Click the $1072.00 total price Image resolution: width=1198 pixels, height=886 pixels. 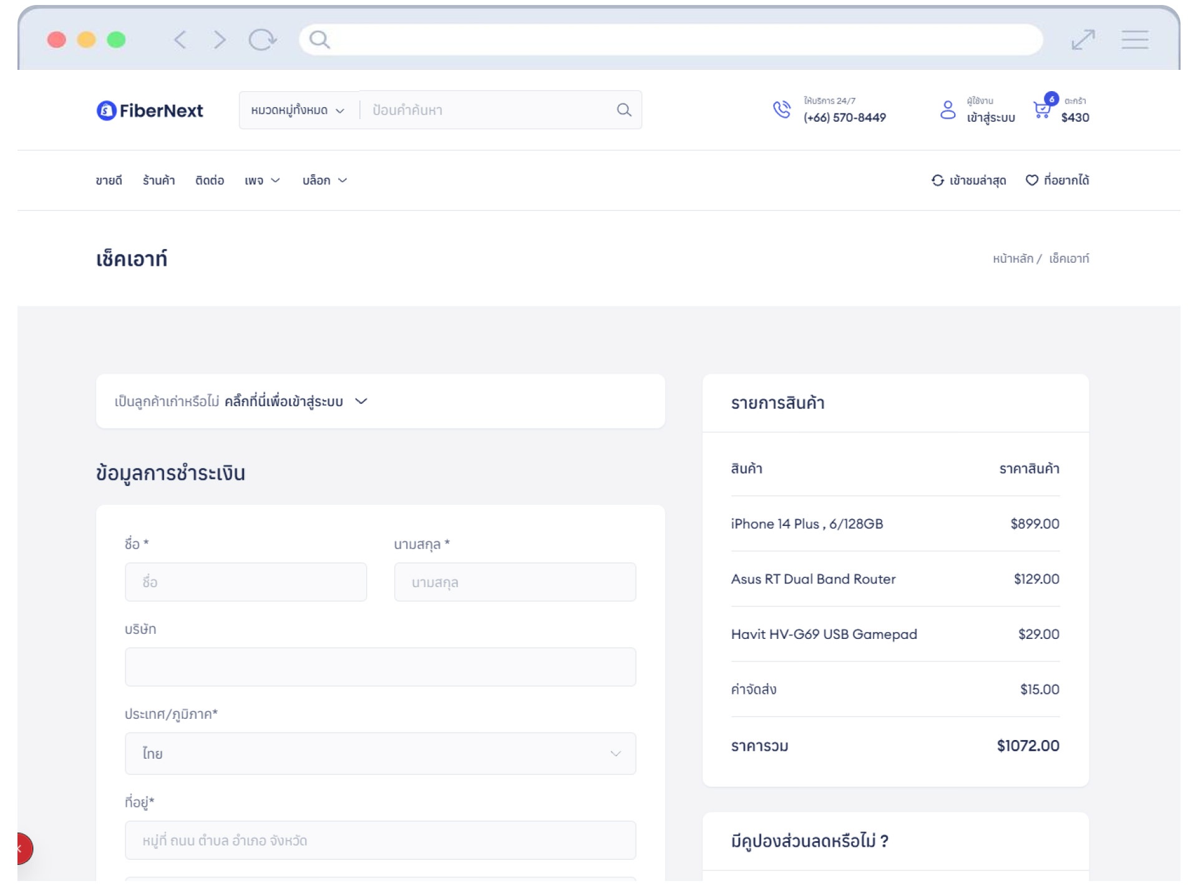[1028, 746]
